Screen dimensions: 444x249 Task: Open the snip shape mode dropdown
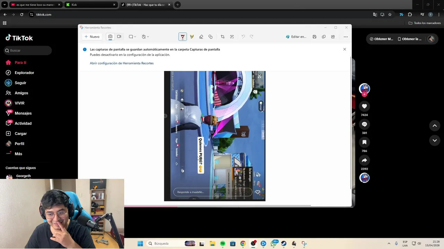[132, 37]
